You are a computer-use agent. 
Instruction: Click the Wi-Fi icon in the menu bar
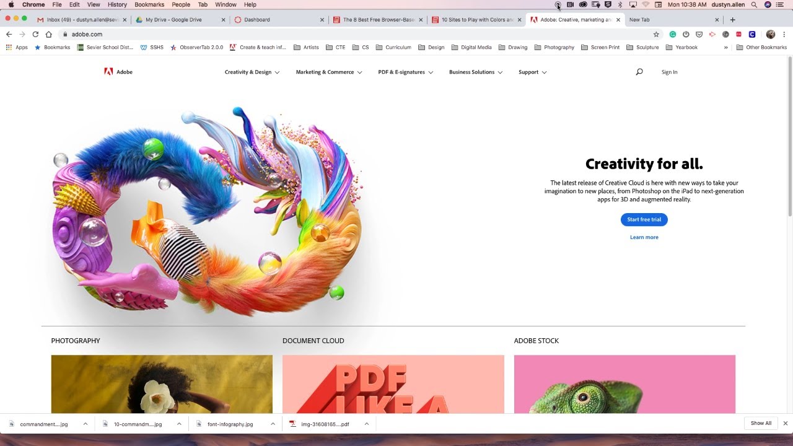pyautogui.click(x=645, y=4)
